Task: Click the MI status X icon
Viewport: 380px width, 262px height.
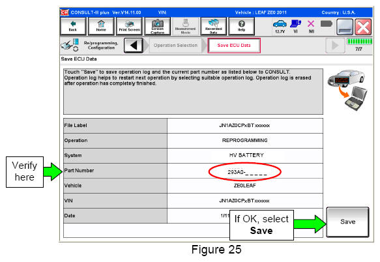Action: pos(311,27)
